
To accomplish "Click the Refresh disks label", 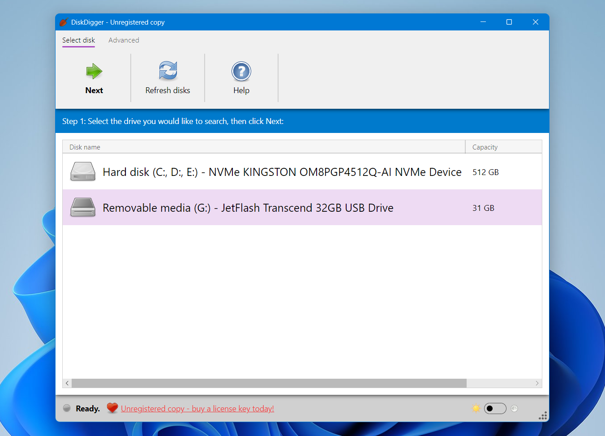I will click(168, 90).
